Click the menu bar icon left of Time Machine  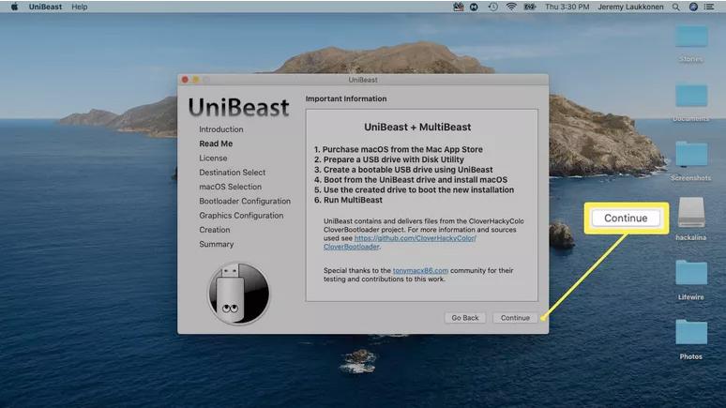pyautogui.click(x=474, y=7)
